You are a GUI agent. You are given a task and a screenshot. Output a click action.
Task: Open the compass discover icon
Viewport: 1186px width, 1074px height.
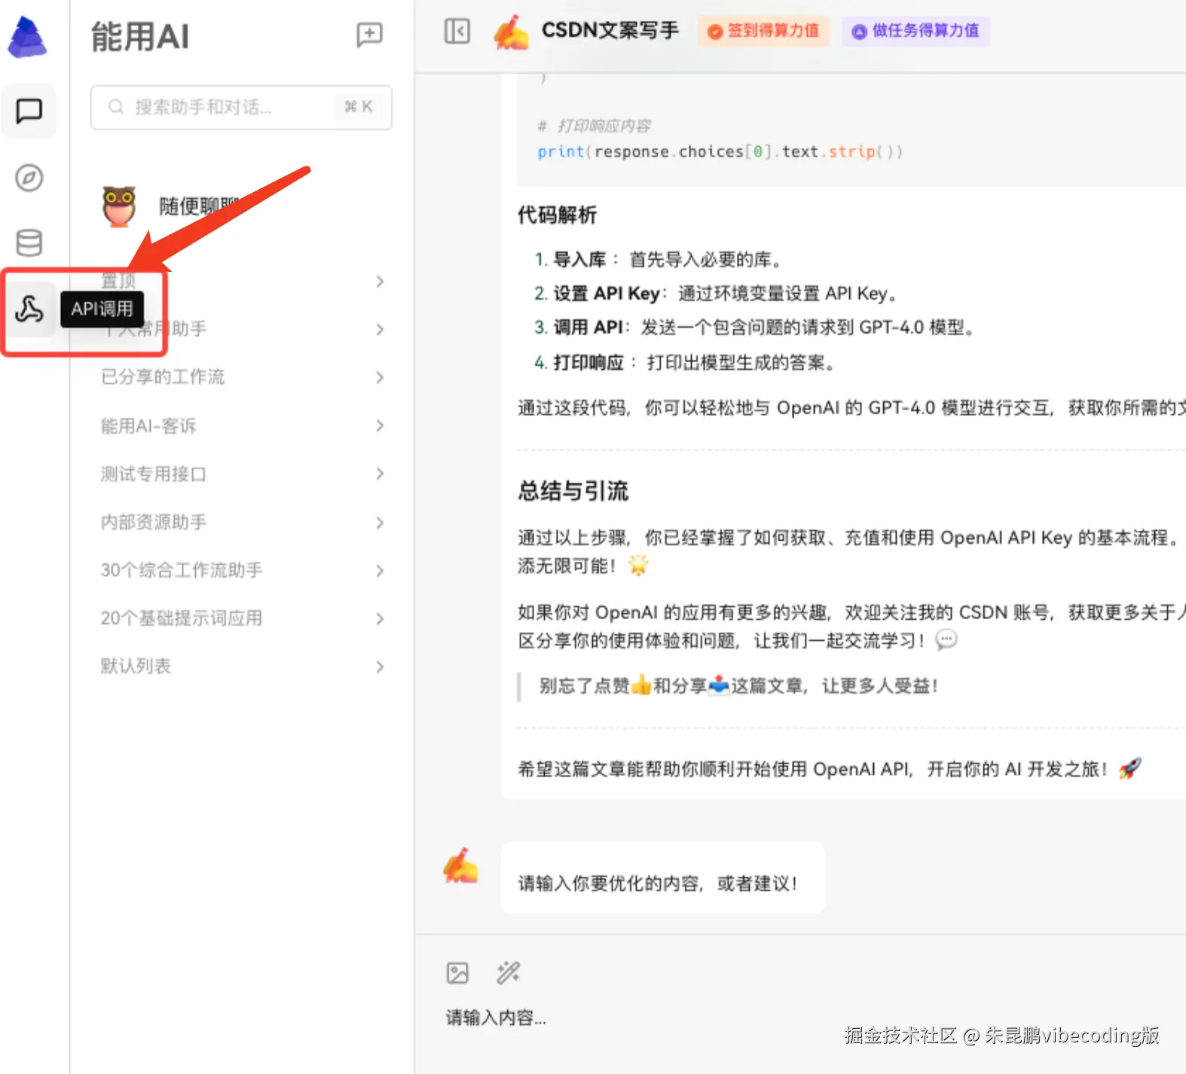click(x=29, y=178)
